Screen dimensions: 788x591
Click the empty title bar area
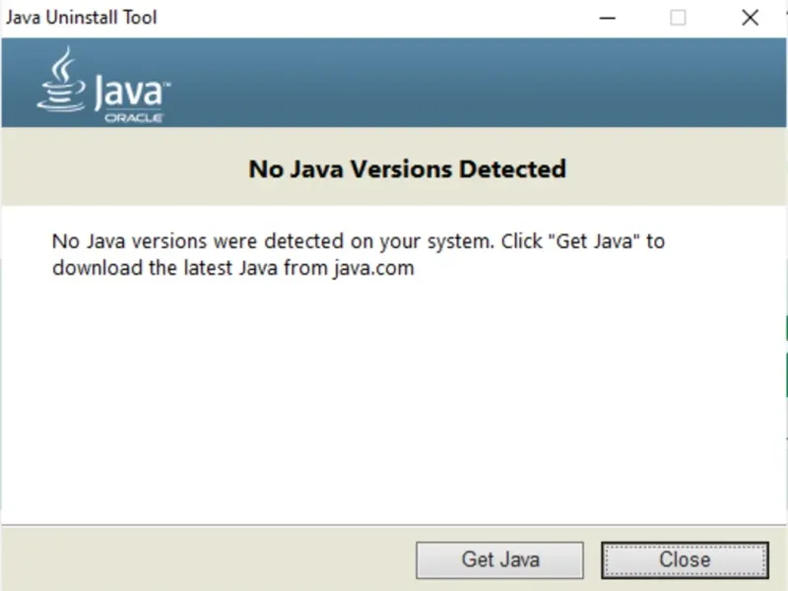[374, 18]
